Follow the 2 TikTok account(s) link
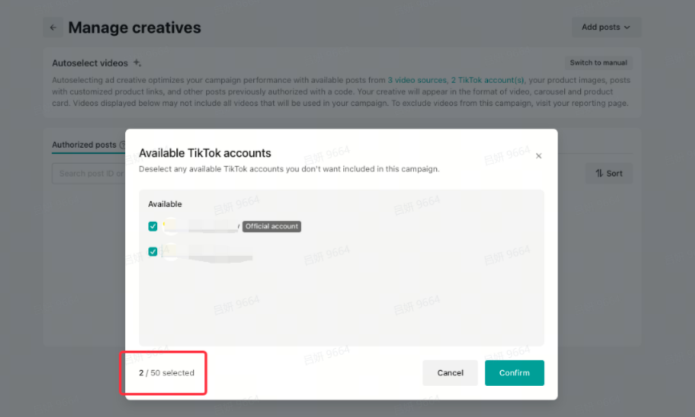 pos(487,80)
